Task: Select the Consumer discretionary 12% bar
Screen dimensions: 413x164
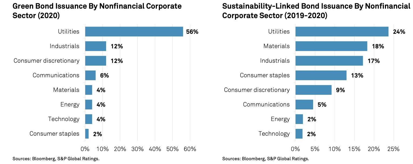Action: (96, 61)
